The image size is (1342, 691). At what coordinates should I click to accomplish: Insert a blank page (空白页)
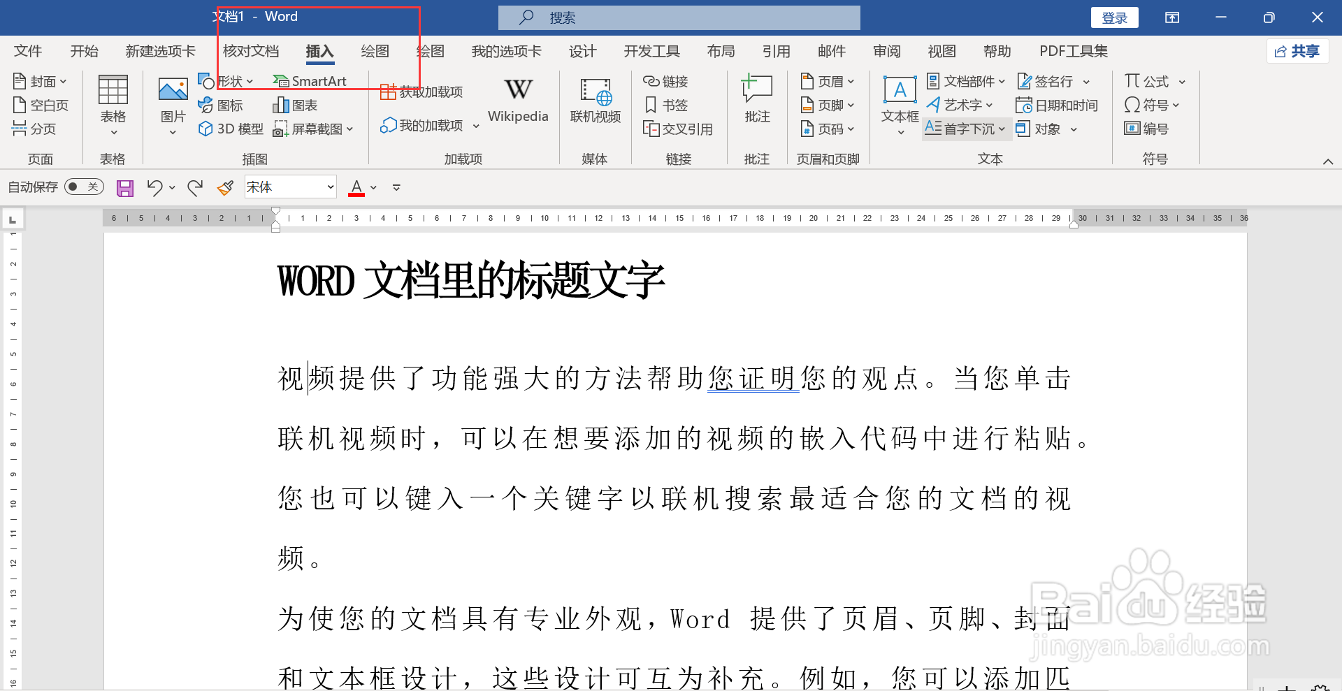41,106
